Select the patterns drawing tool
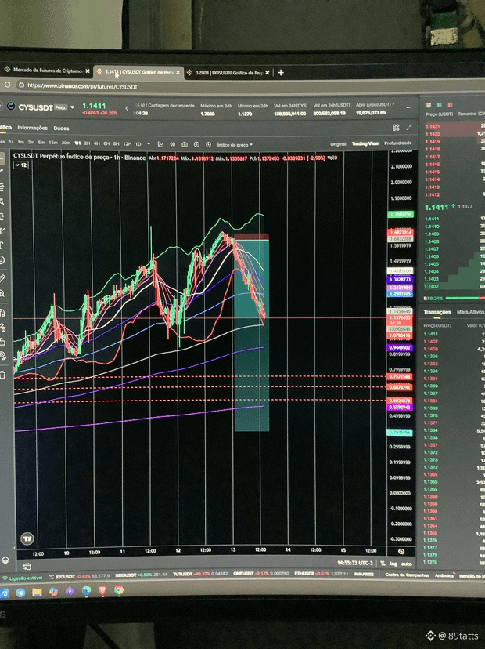485x649 pixels. click(2, 201)
